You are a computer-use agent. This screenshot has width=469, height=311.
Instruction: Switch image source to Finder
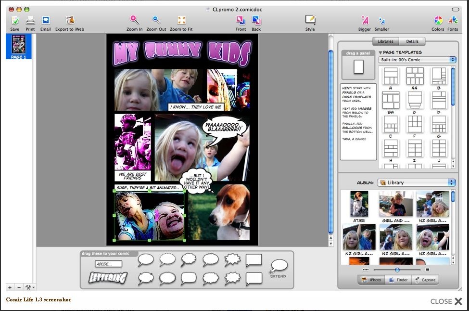point(398,280)
